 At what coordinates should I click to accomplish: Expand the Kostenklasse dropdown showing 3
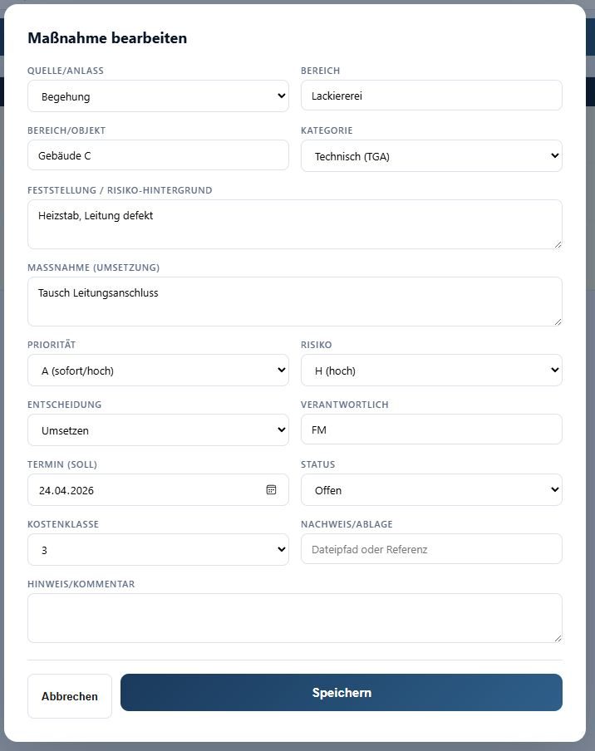point(158,550)
